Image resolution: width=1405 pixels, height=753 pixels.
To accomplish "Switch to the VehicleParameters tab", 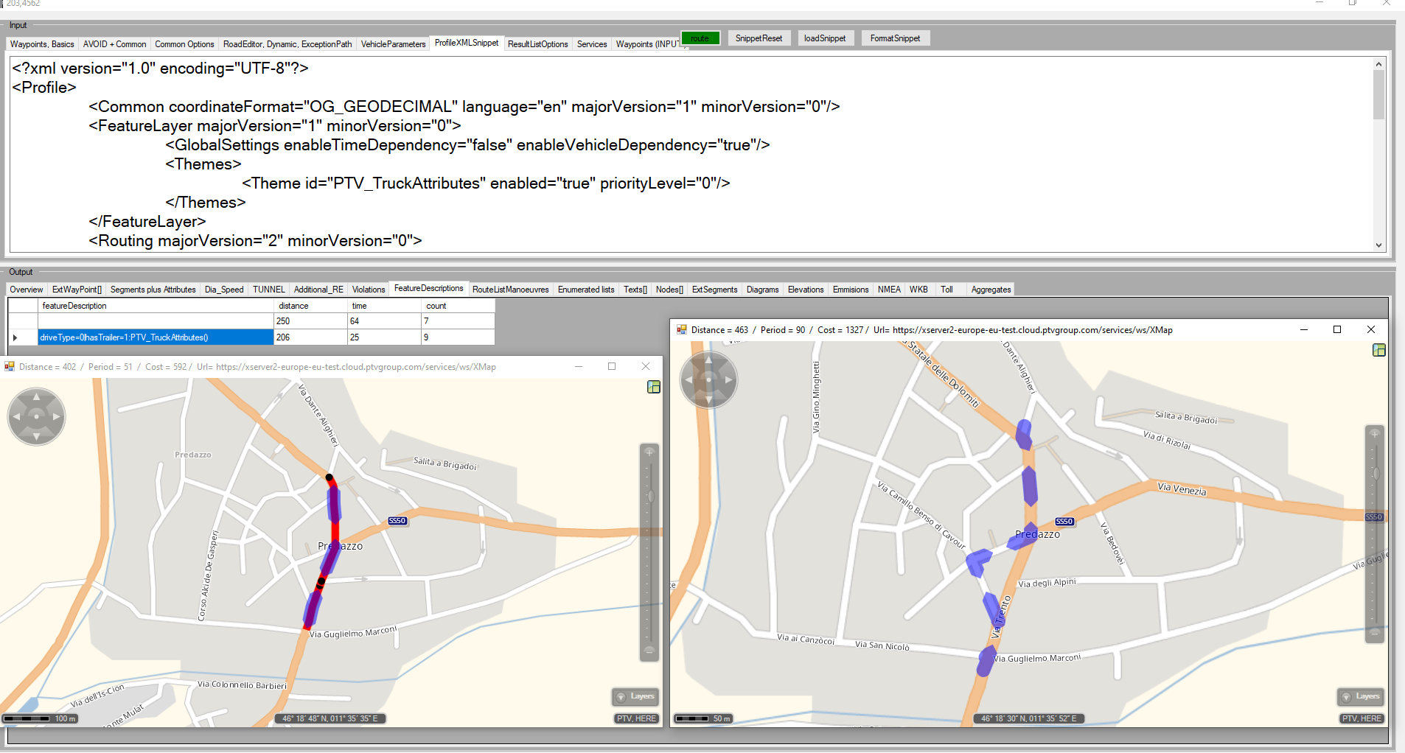I will [x=393, y=44].
